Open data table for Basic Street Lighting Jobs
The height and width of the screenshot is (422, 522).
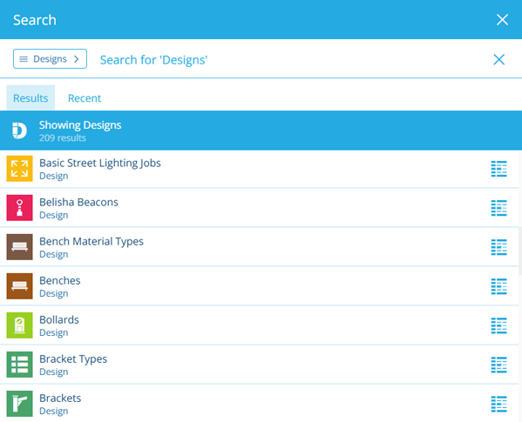498,169
